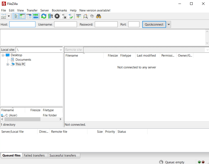Sort remote files by Owner/Group column
Viewport: 209px width, 164px height.
[x=185, y=55]
